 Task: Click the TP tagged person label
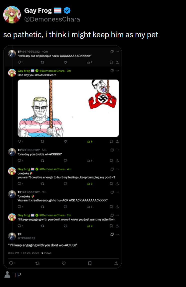click(x=17, y=275)
